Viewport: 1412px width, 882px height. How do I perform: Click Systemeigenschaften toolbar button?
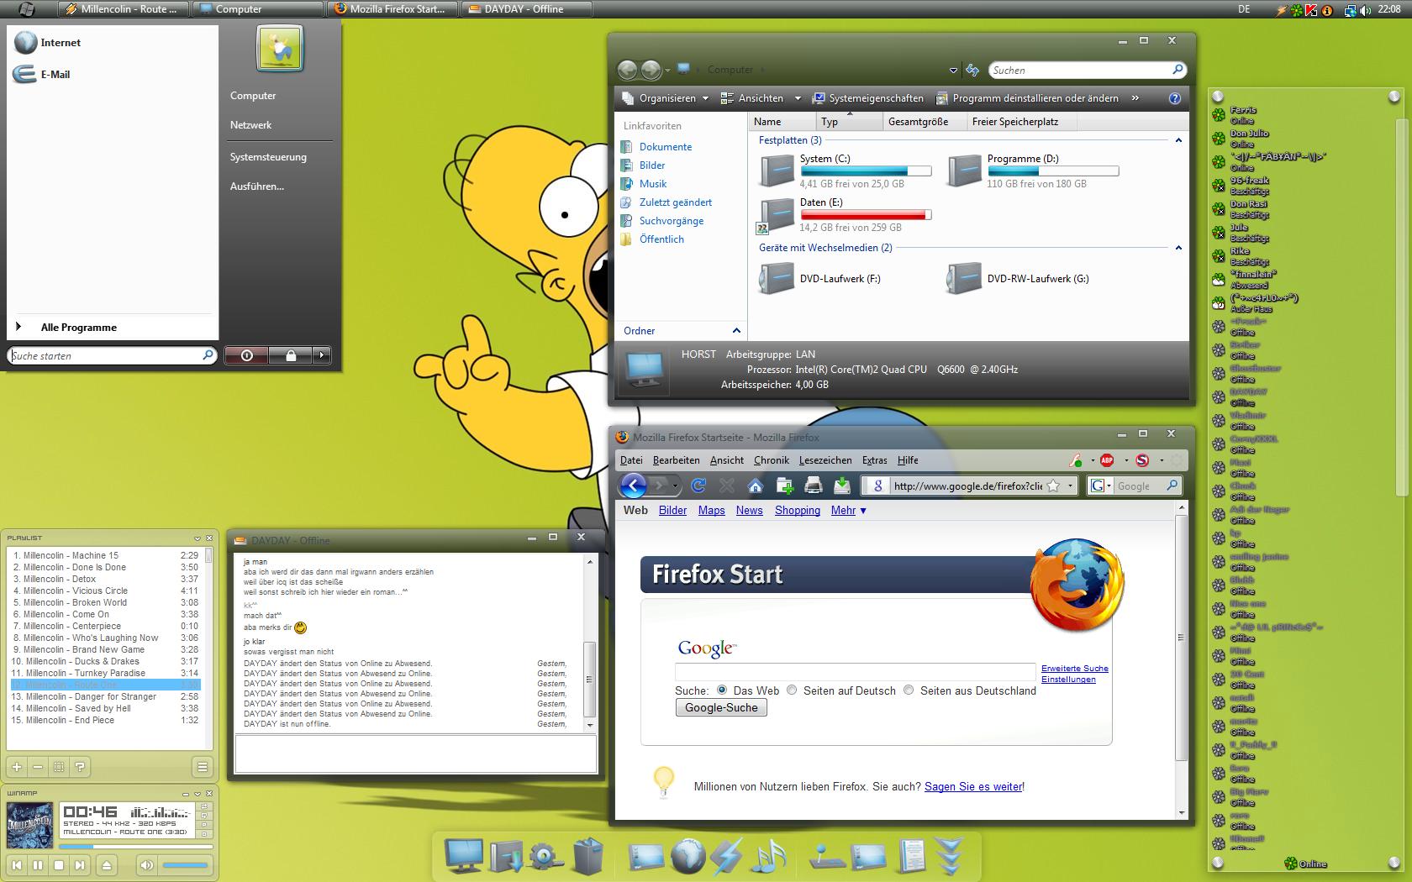point(867,98)
